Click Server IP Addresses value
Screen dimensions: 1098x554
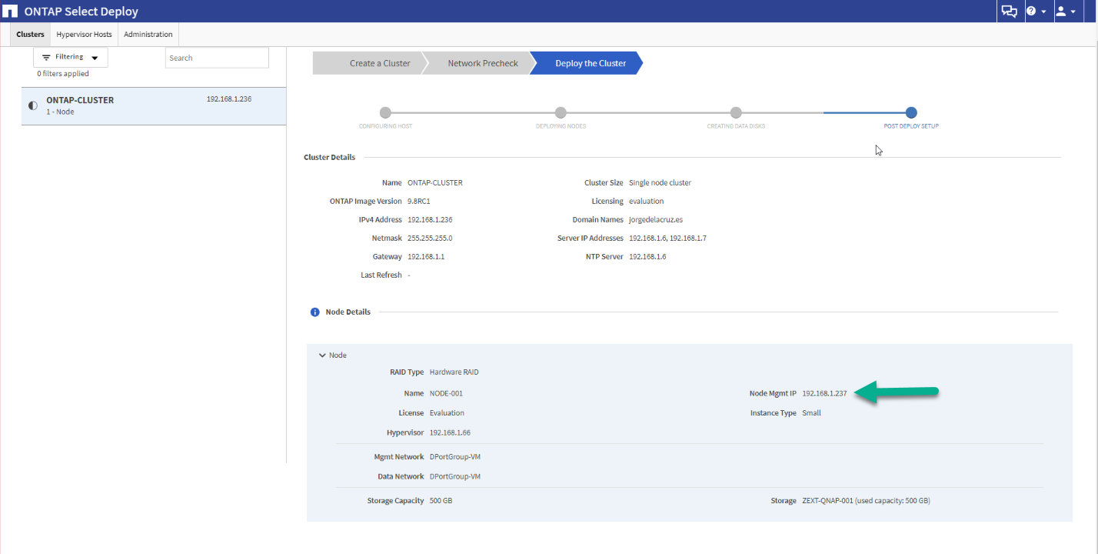(x=667, y=239)
